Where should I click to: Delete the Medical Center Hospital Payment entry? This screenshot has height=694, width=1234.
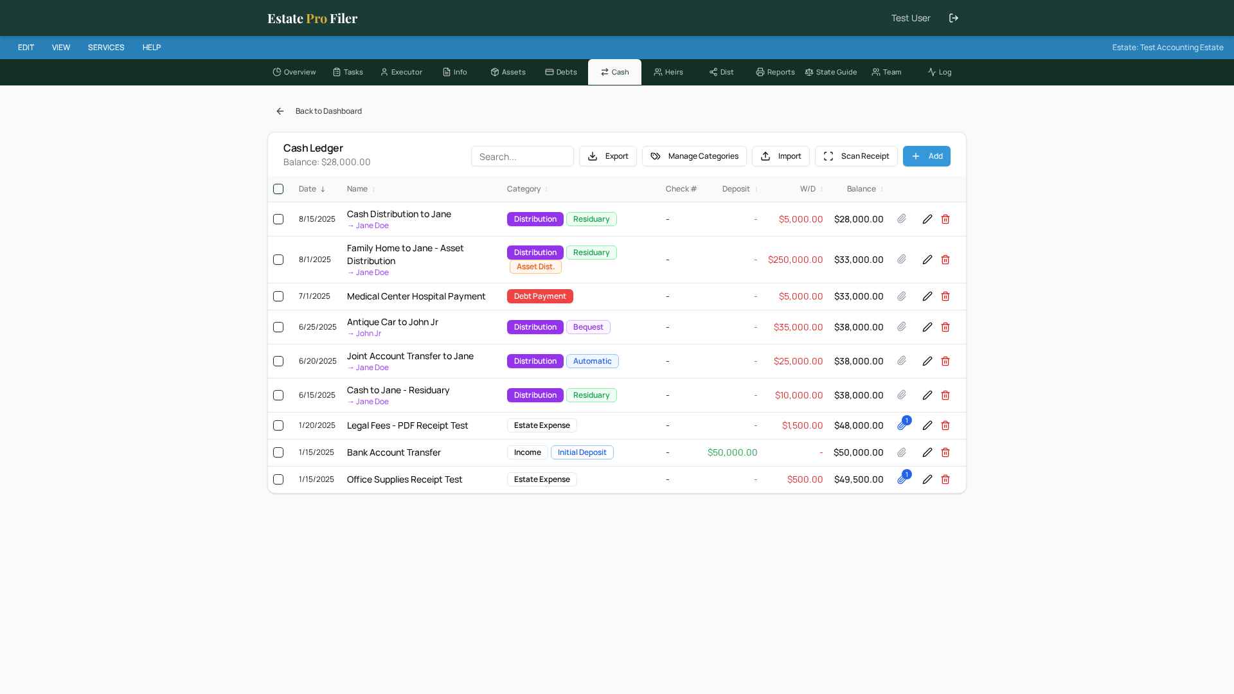coord(945,296)
